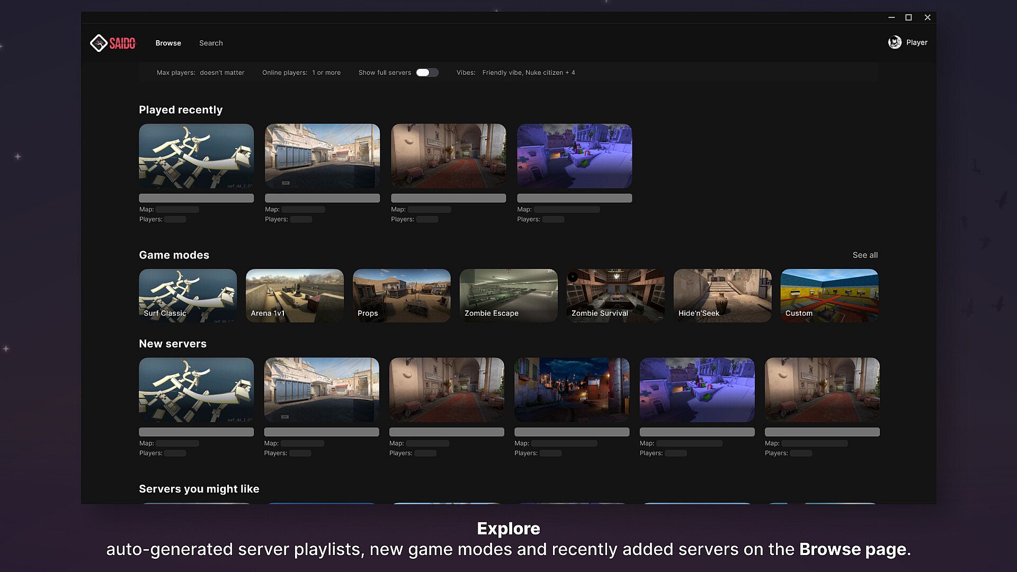
Task: Select the night-map server in New servers
Action: [572, 390]
